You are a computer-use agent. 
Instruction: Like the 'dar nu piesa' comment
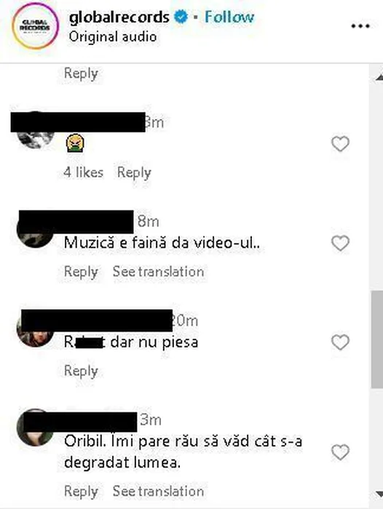pos(340,342)
